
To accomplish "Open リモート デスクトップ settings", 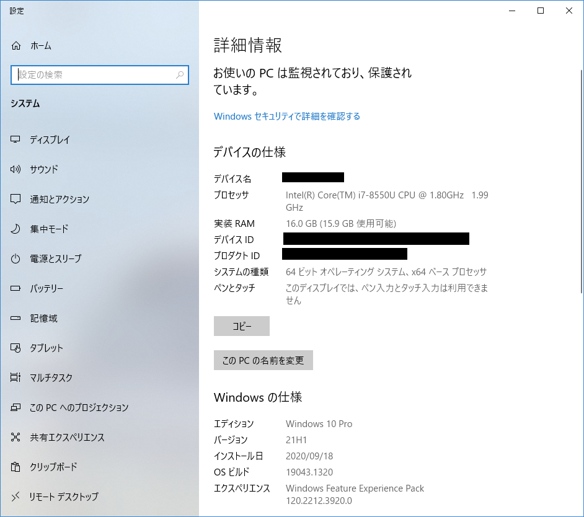I will click(x=64, y=497).
